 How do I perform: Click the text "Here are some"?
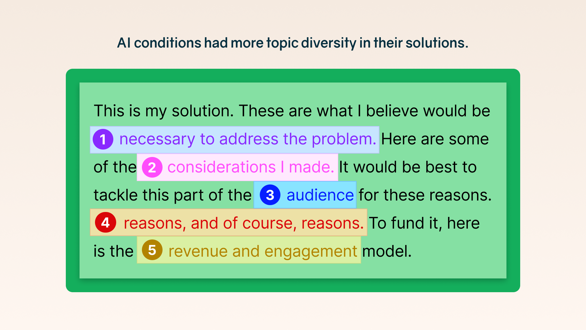(x=435, y=140)
